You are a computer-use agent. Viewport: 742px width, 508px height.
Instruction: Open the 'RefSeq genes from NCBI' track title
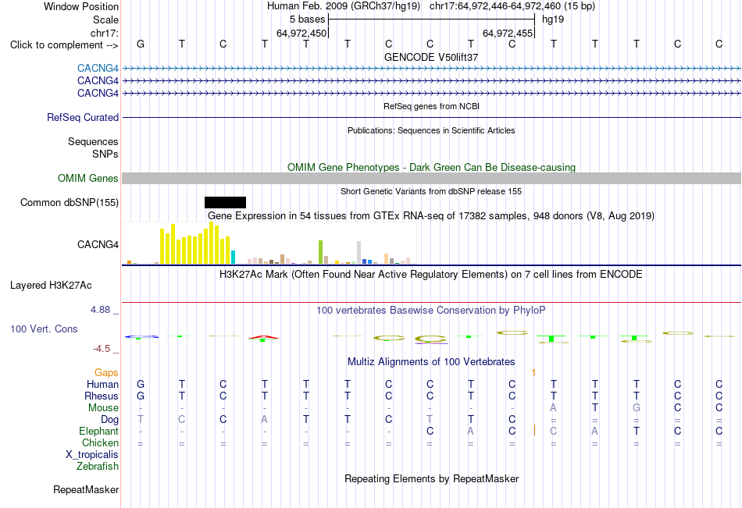[x=431, y=106]
